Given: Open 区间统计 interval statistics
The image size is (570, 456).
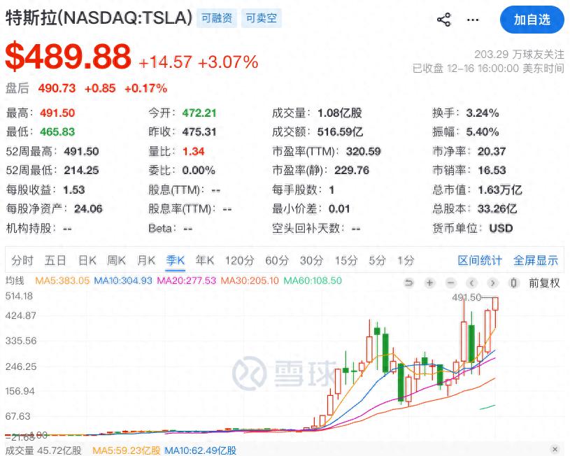Looking at the screenshot, I should click(479, 259).
